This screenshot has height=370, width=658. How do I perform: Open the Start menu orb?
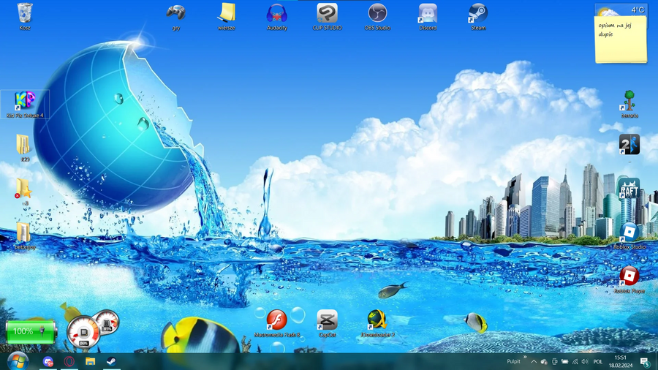[x=17, y=361]
